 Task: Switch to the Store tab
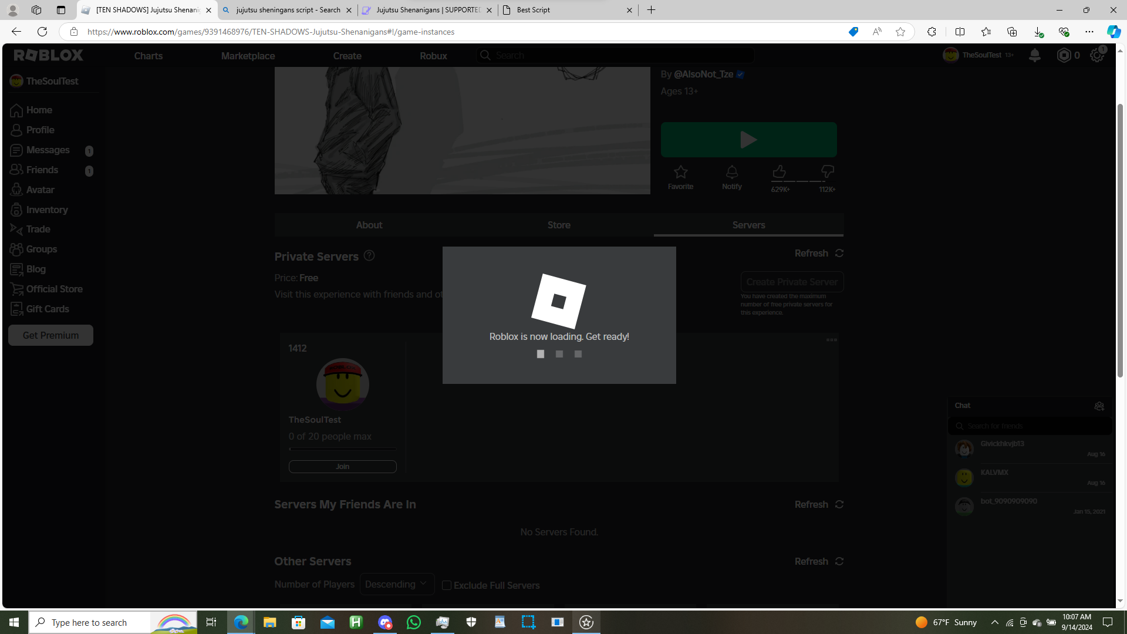(559, 225)
